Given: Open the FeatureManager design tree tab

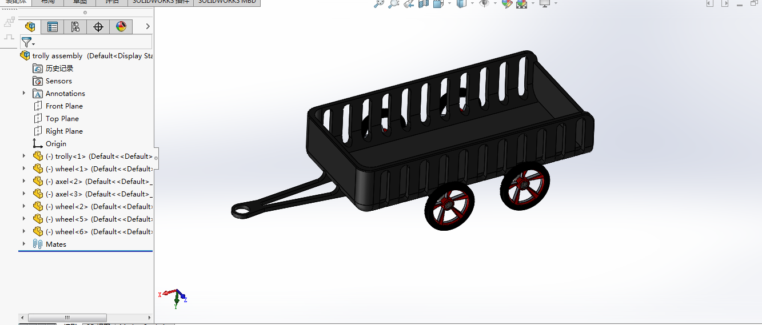Looking at the screenshot, I should tap(30, 26).
